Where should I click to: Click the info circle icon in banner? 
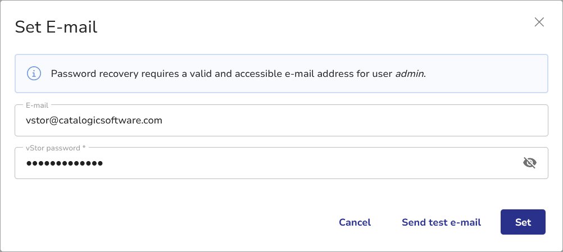[34, 74]
